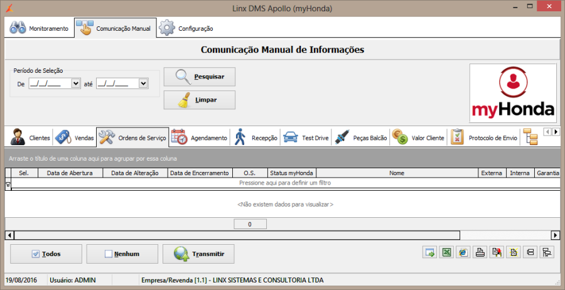Click the expand groups tree icon
This screenshot has width=565, height=290.
coord(547,252)
